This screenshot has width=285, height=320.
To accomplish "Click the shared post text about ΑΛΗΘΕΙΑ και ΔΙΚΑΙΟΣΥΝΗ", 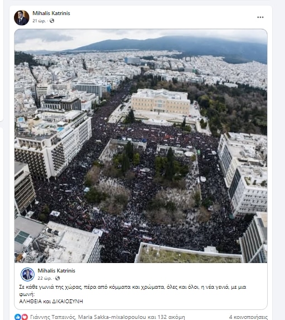I will coord(133,294).
